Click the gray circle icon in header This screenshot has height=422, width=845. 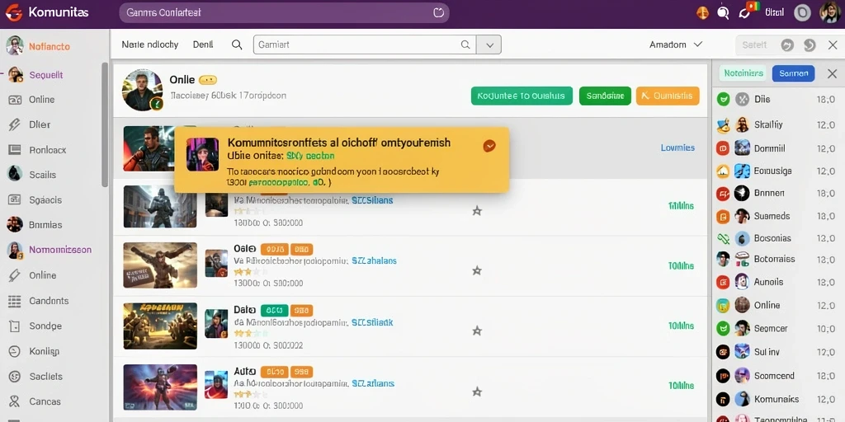[x=802, y=12]
